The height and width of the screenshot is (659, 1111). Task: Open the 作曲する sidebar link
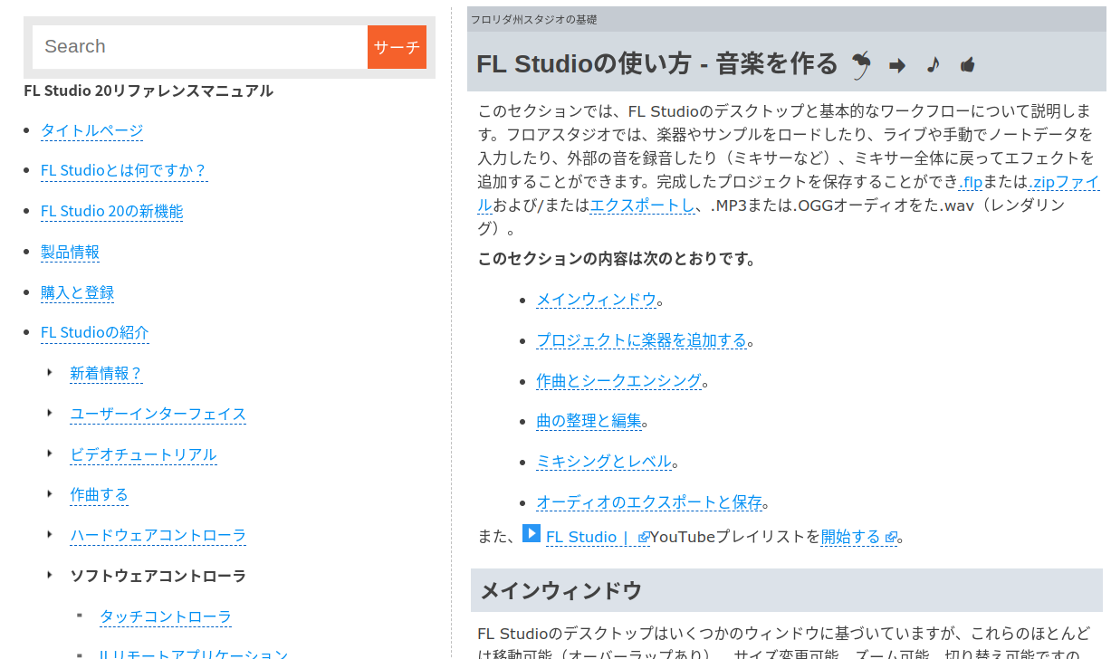pyautogui.click(x=99, y=494)
